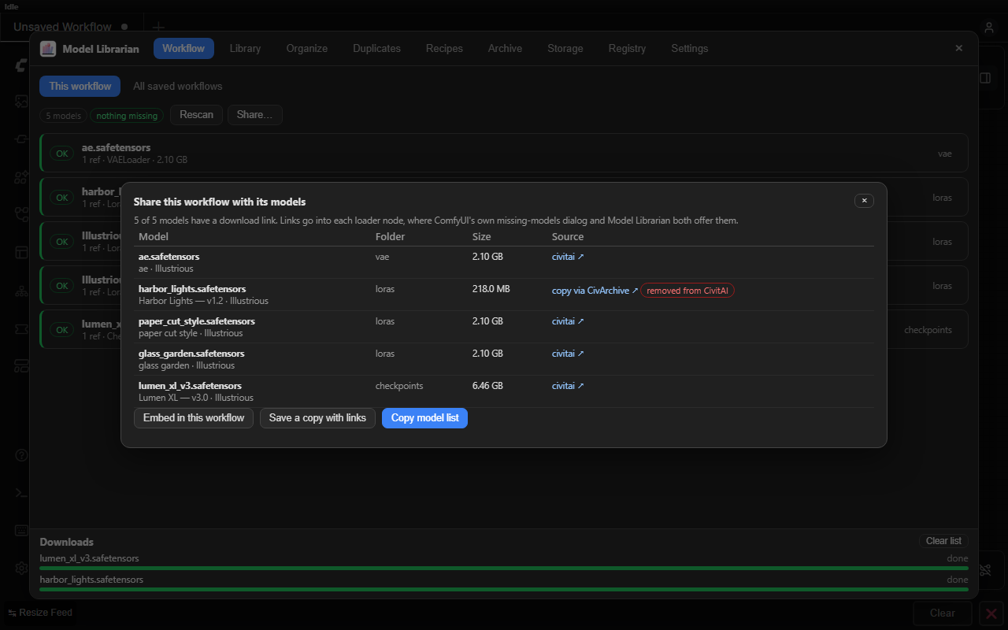This screenshot has width=1008, height=630.
Task: Open civitai link for paper_cut_style.safetensors
Action: click(x=568, y=321)
